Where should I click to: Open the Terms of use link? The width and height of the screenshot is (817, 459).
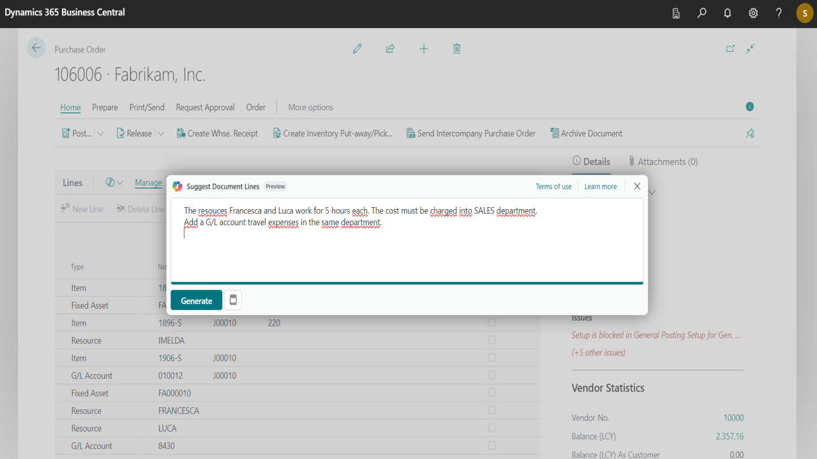[x=553, y=186]
